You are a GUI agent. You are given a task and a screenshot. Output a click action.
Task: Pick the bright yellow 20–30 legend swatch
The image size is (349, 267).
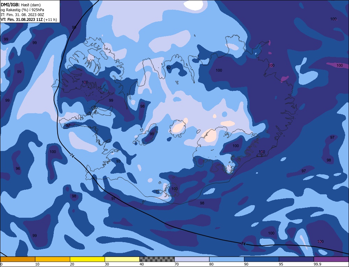pos(87,259)
